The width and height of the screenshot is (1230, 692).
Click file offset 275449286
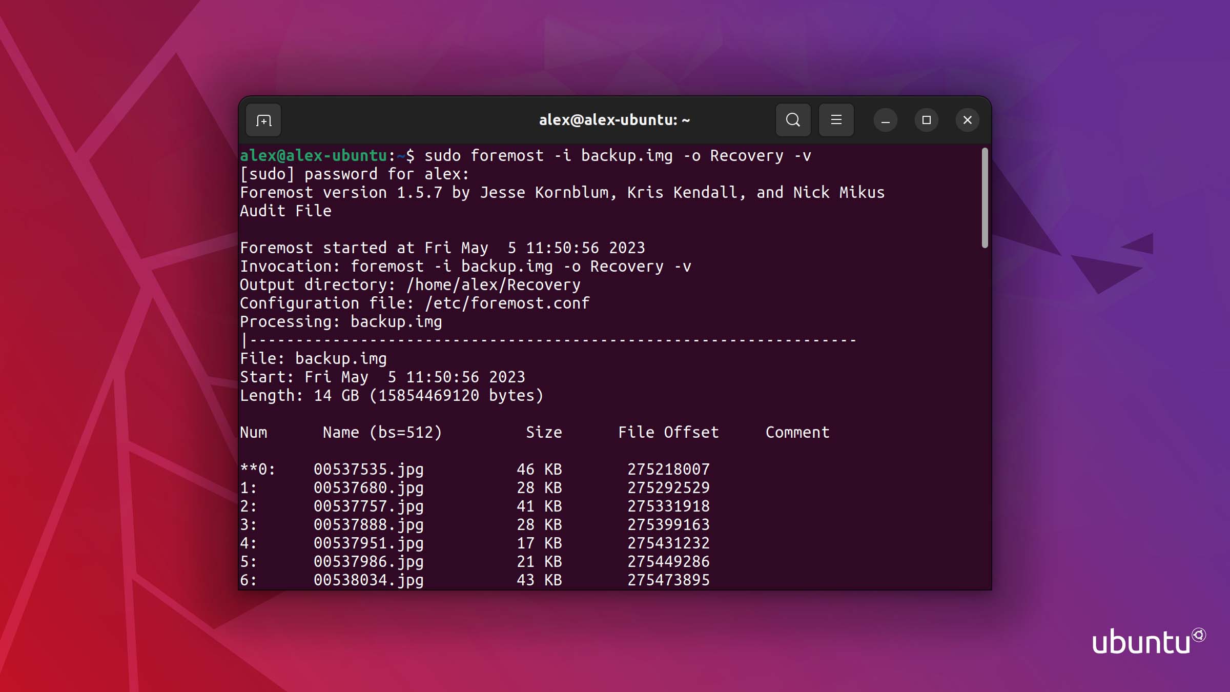pyautogui.click(x=668, y=562)
